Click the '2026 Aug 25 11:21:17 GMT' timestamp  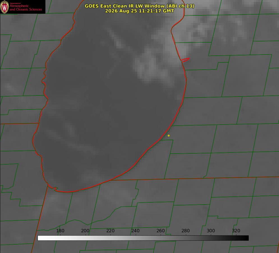[x=140, y=11]
